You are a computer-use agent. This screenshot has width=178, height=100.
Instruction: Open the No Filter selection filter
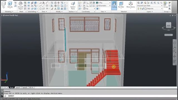(x=121, y=5)
